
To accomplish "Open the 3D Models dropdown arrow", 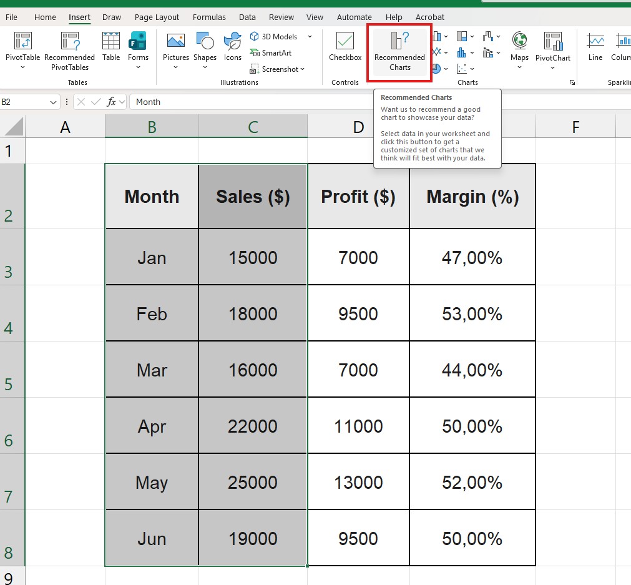I will coord(310,36).
